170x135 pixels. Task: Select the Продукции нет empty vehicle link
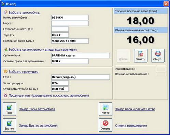click(x=49, y=96)
